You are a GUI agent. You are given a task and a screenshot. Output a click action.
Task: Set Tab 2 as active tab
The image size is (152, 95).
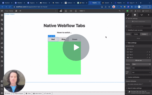pyautogui.click(x=128, y=55)
